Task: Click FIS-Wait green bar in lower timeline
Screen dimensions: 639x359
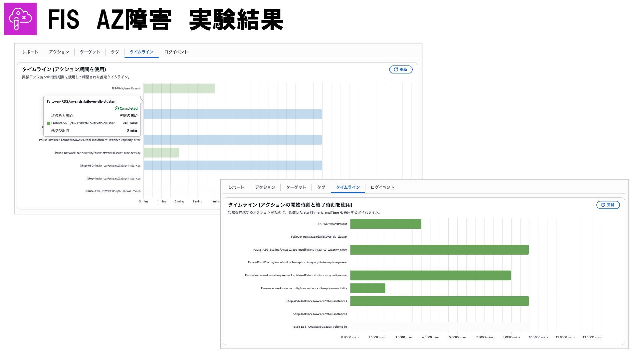Action: [385, 224]
